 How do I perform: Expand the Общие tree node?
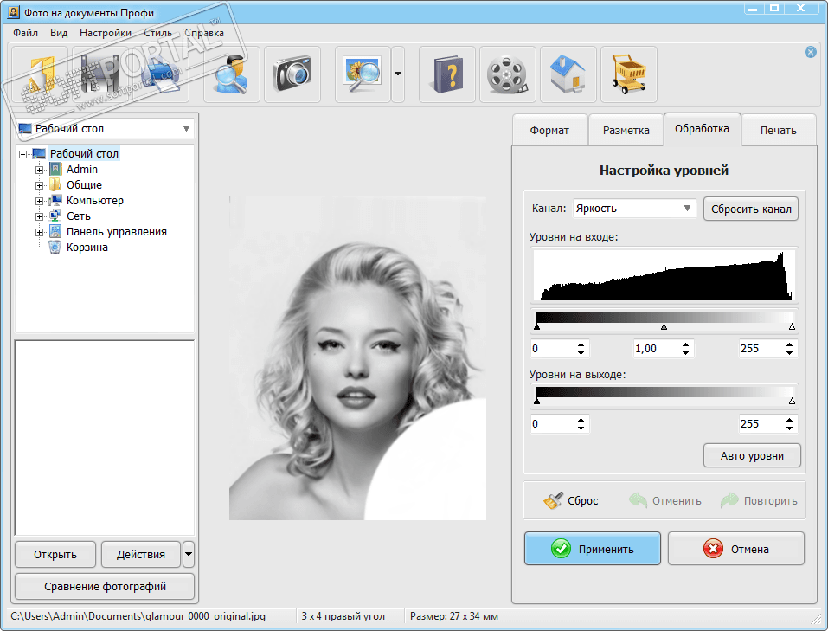[x=39, y=185]
